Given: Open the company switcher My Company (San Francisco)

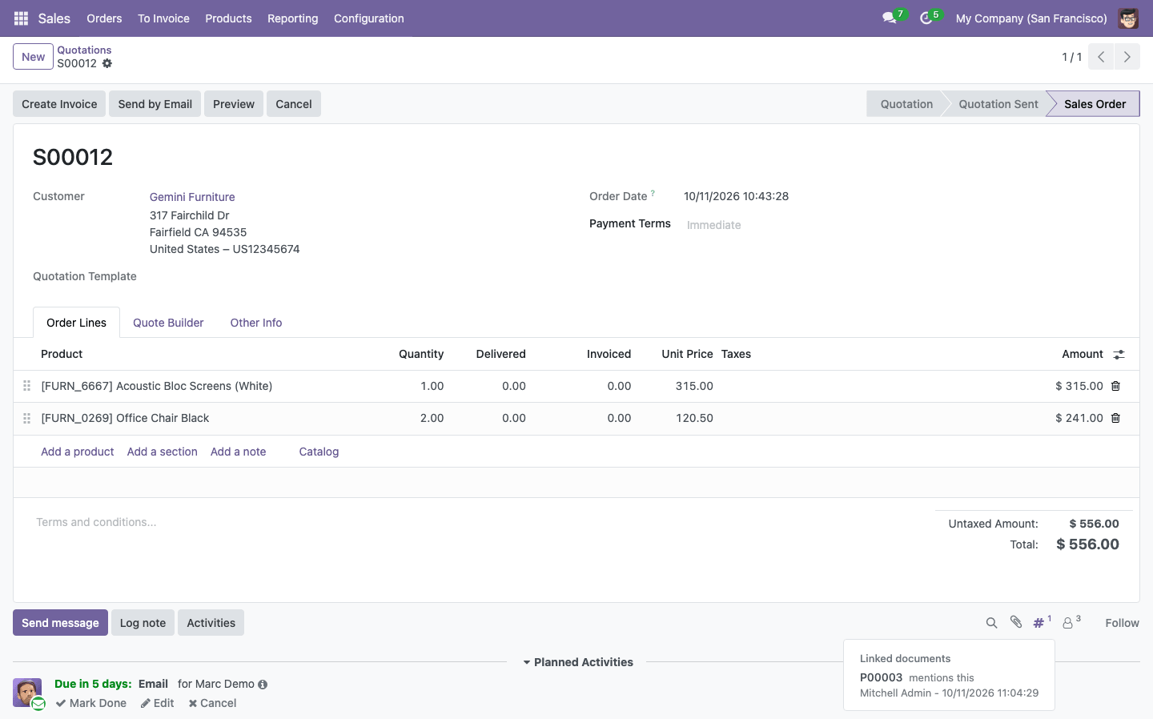Looking at the screenshot, I should tap(1031, 18).
